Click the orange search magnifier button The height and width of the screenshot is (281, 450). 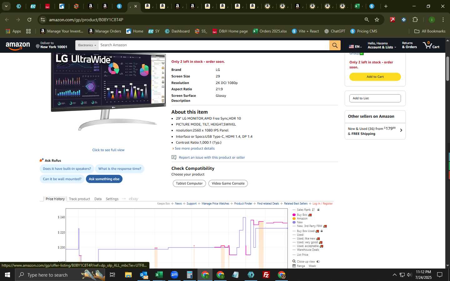335,45
